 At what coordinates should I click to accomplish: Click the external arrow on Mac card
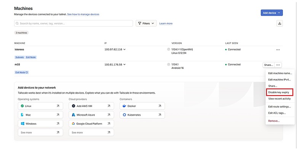click(58, 115)
